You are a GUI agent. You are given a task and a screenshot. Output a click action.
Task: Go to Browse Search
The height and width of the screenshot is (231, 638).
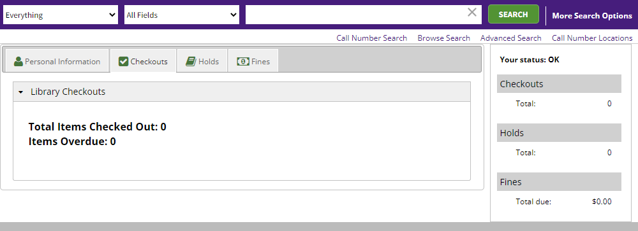point(443,38)
